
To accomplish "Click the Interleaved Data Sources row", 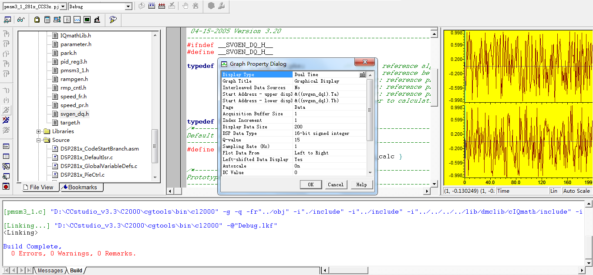I will click(x=294, y=87).
